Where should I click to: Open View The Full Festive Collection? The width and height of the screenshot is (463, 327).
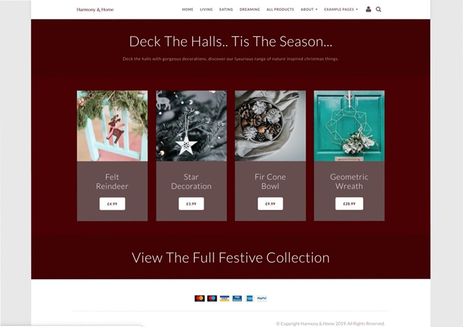(x=231, y=258)
